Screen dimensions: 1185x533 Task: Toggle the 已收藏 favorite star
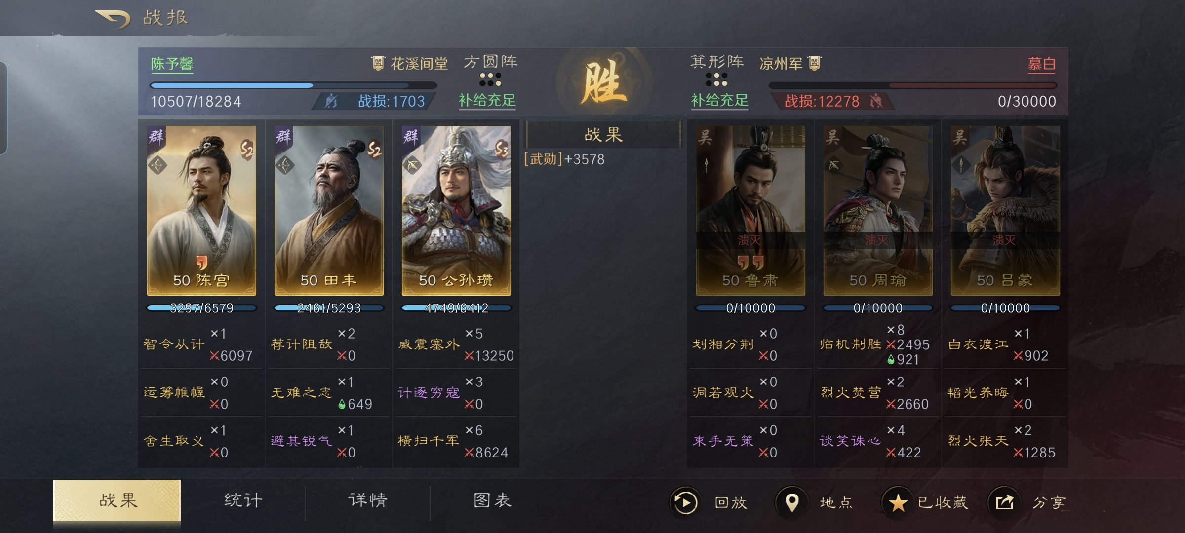point(898,502)
